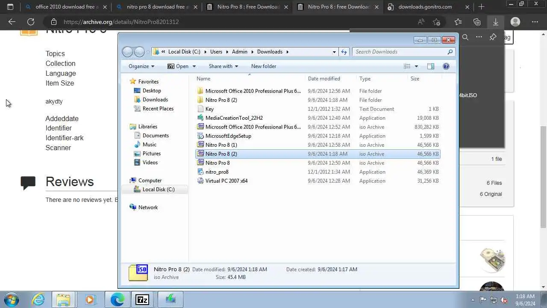Click the Explorer Forward navigation arrow
Viewport: 547px width, 308px height.
coord(139,52)
